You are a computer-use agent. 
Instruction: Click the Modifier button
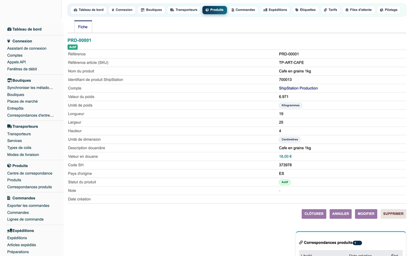coord(366,214)
